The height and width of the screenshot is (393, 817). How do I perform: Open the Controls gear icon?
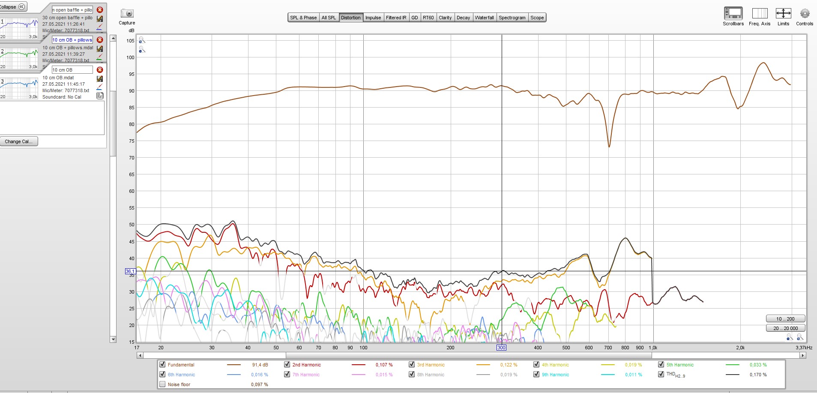[x=805, y=14]
